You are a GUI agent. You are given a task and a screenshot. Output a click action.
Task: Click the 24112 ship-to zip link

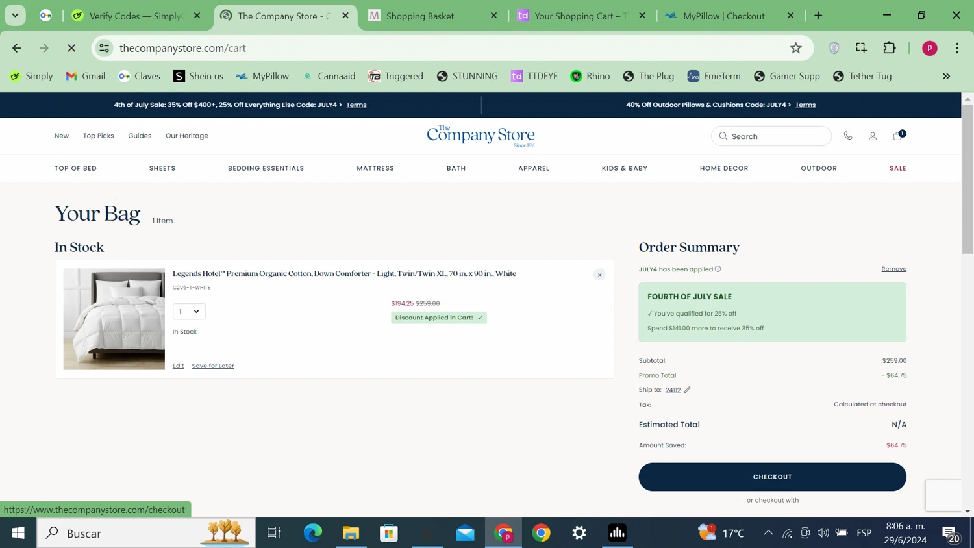pyautogui.click(x=673, y=390)
